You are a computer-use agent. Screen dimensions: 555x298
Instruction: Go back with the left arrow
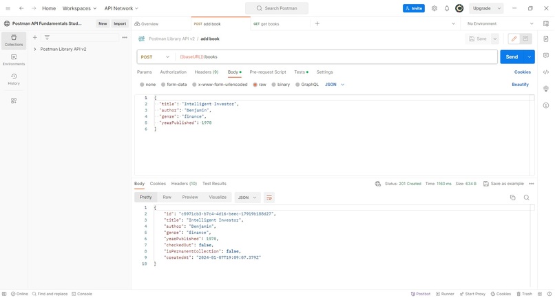[21, 8]
